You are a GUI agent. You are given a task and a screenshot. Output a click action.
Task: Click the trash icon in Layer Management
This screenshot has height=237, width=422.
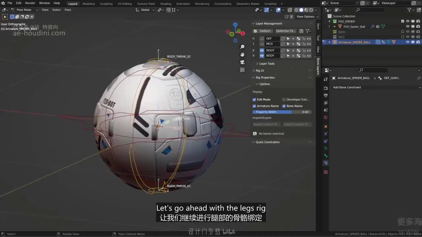coord(301,31)
